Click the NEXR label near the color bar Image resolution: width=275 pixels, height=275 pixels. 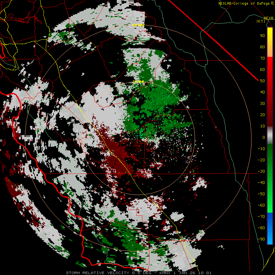coord(269,18)
